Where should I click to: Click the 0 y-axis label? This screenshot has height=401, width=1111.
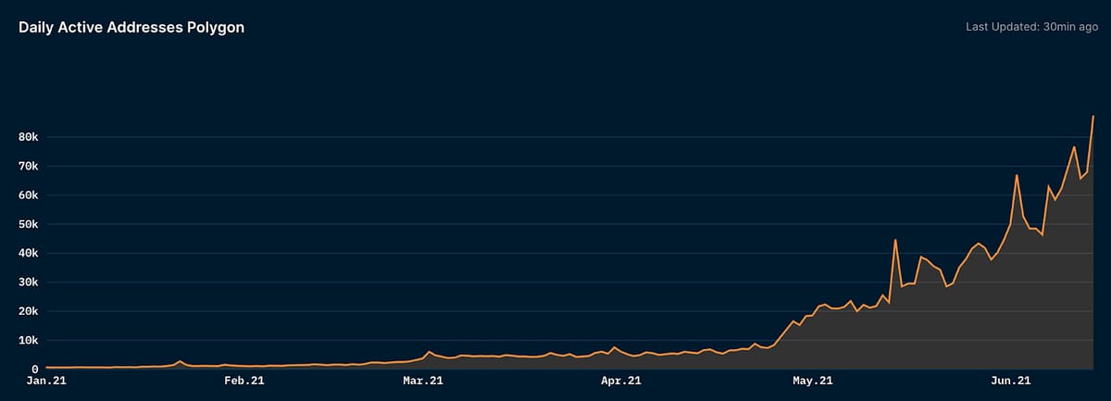tap(35, 370)
